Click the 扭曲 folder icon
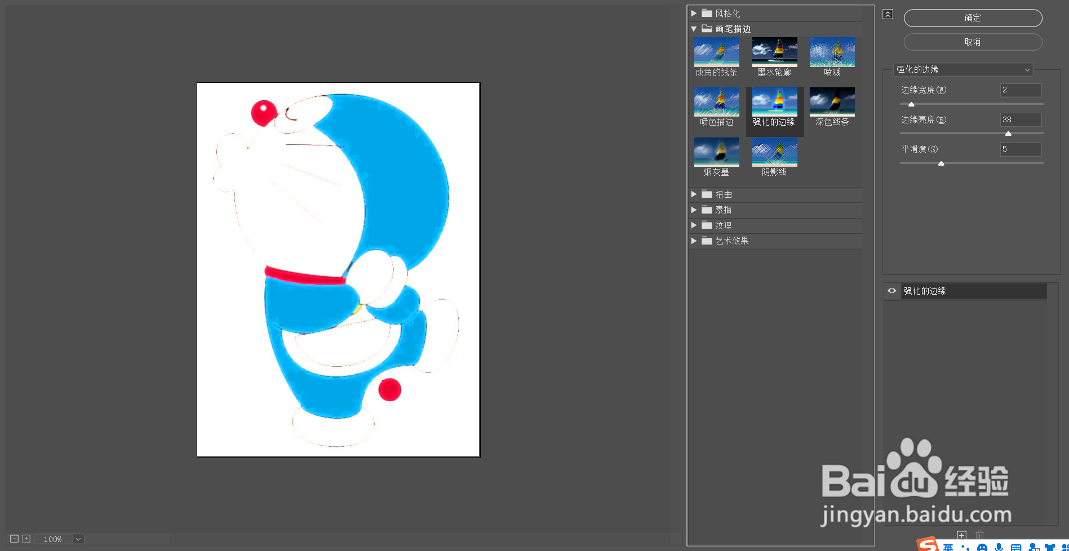 (x=707, y=194)
